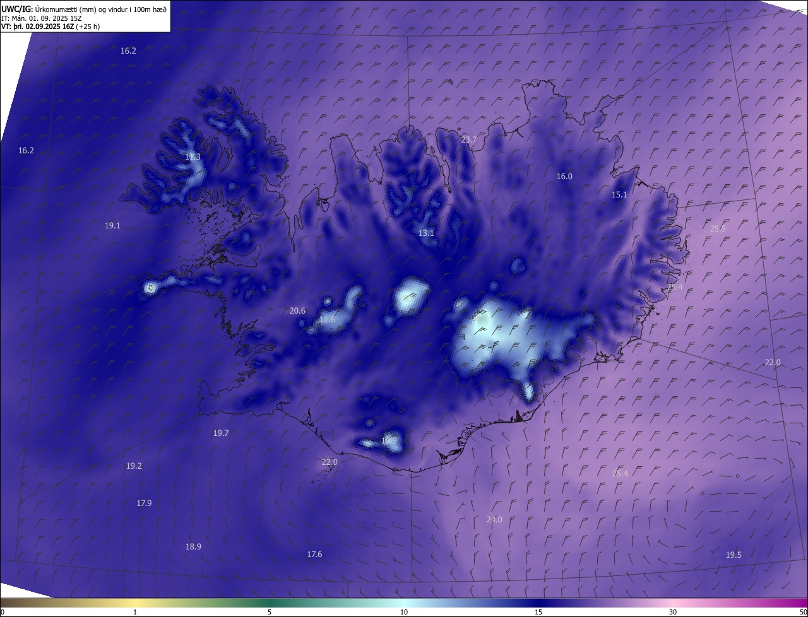Click the 17.9 value label
This screenshot has width=808, height=617.
tap(144, 503)
